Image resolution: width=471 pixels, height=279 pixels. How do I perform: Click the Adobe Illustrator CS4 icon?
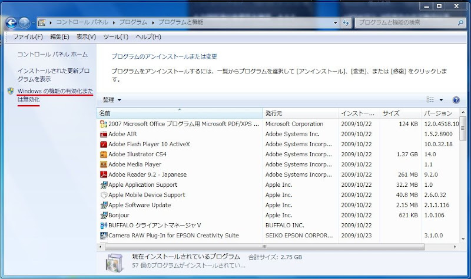point(104,154)
